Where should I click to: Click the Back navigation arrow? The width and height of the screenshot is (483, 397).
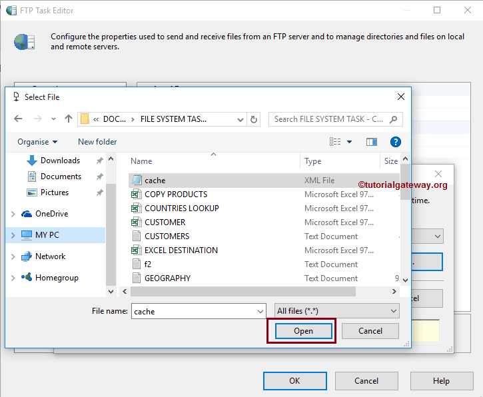pos(18,119)
